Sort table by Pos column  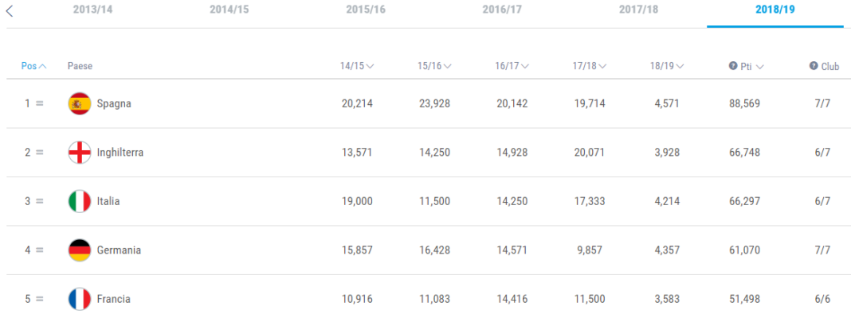coord(33,66)
